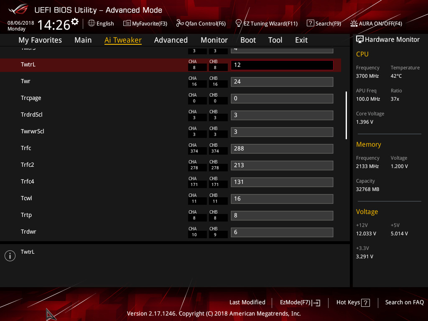
Task: Select the Trfc2 setting label
Action: 27,165
